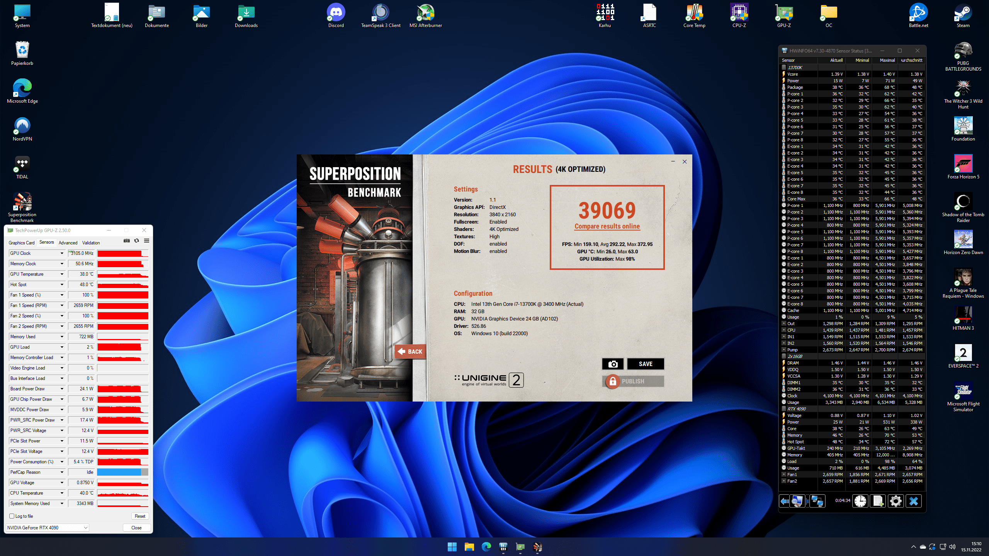Viewport: 989px width, 556px height.
Task: Click Reset button in GPU-Z
Action: (x=140, y=516)
